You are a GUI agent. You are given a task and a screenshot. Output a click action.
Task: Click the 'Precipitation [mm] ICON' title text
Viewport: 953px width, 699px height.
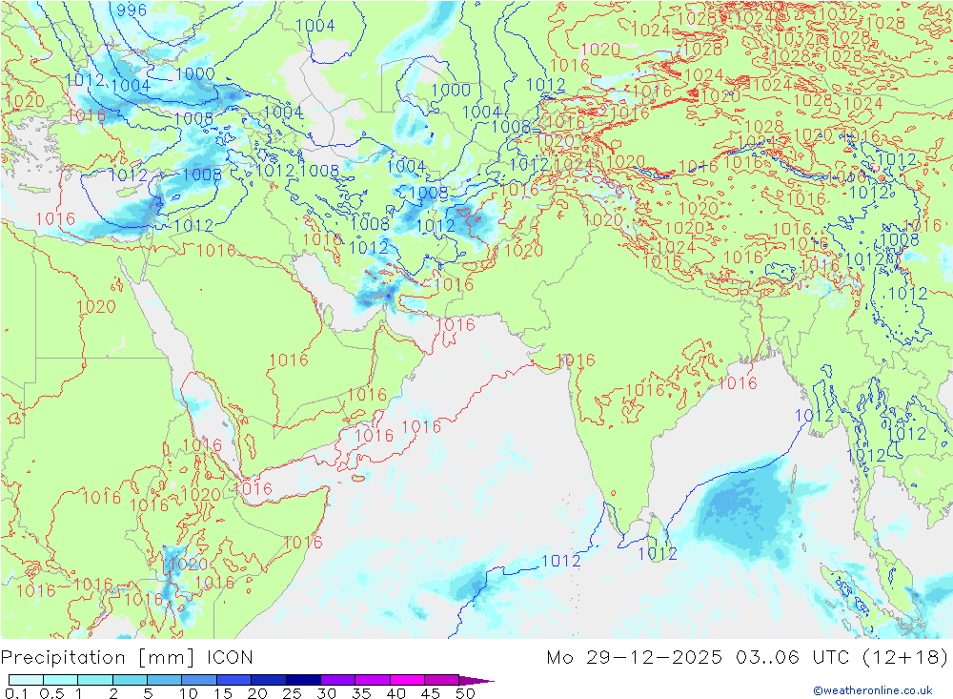click(x=127, y=658)
